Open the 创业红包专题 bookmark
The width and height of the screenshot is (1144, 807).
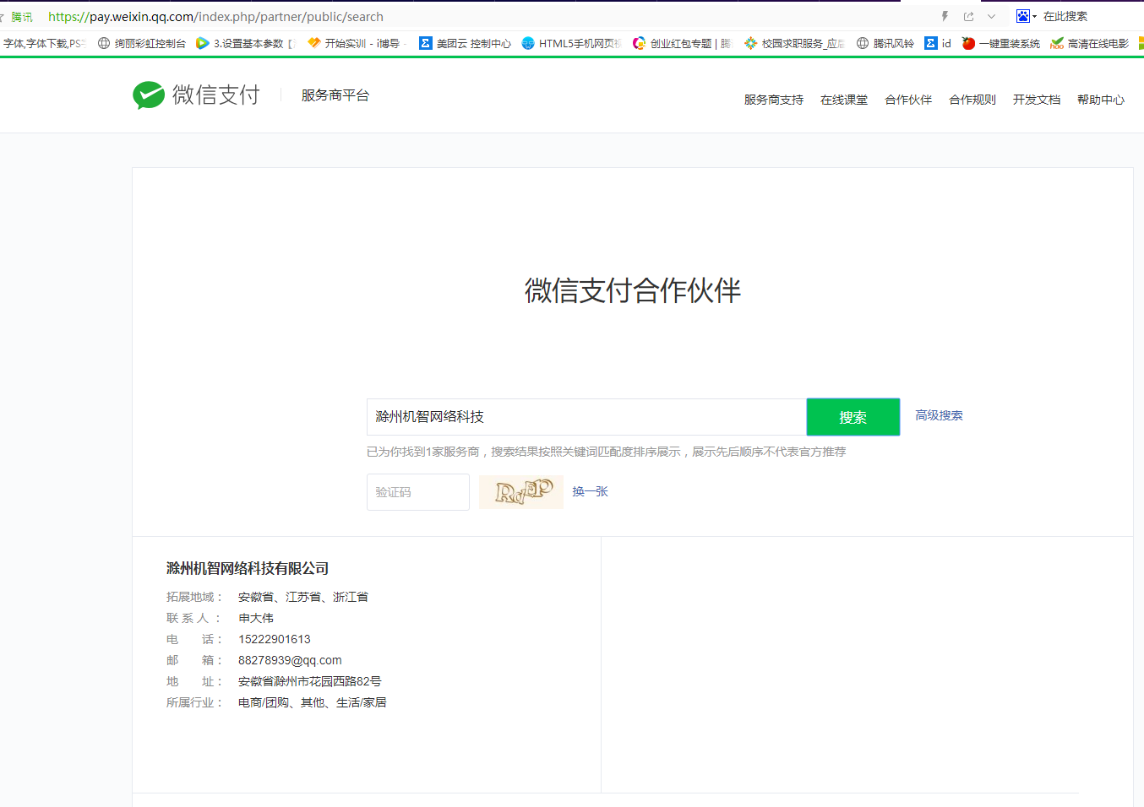tap(682, 43)
